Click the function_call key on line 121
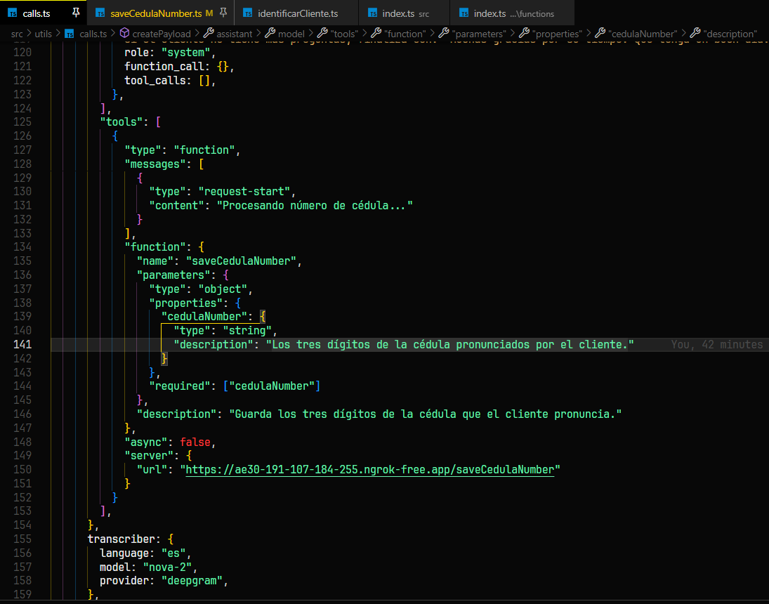 [x=164, y=66]
